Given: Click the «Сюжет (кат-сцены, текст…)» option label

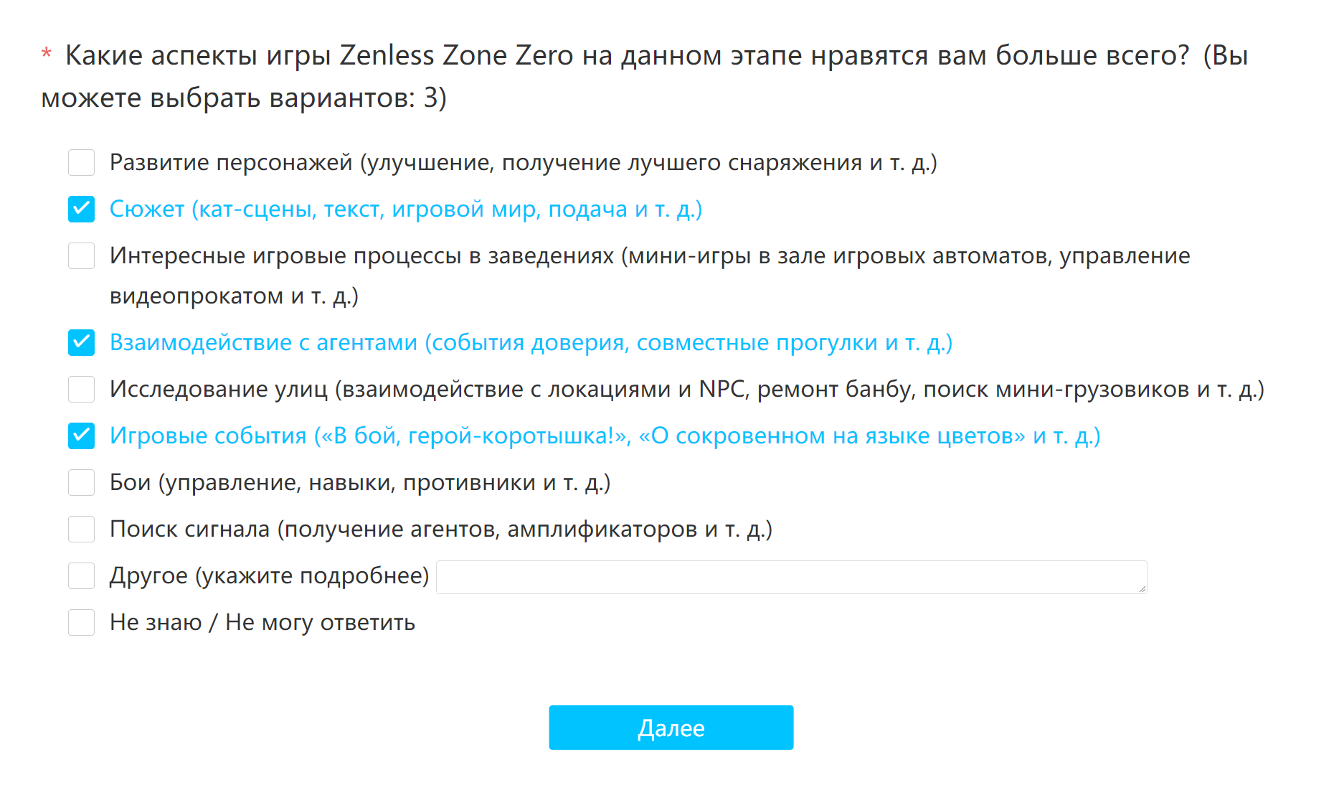Looking at the screenshot, I should [x=406, y=209].
